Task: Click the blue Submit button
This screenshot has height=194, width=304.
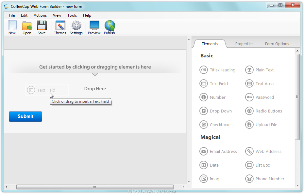Action: pyautogui.click(x=25, y=116)
